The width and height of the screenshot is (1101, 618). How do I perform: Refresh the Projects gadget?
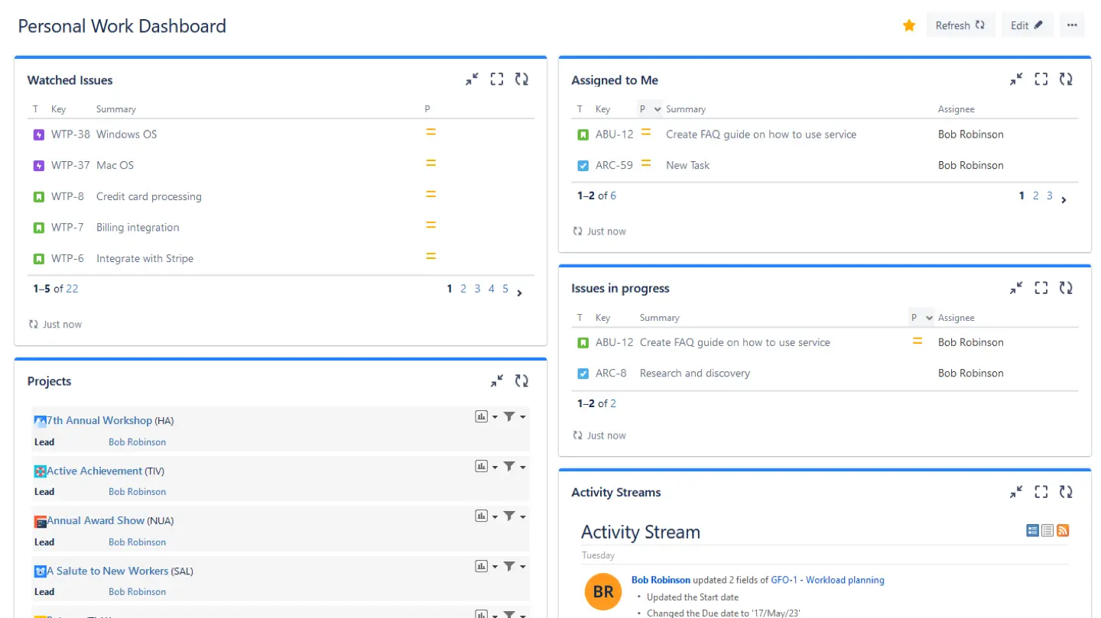(521, 380)
